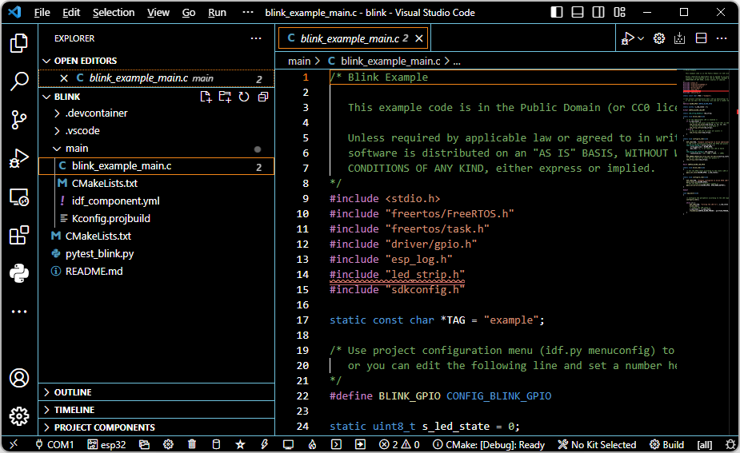Open Problems from errors and warnings count
The width and height of the screenshot is (740, 453).
pyautogui.click(x=398, y=444)
